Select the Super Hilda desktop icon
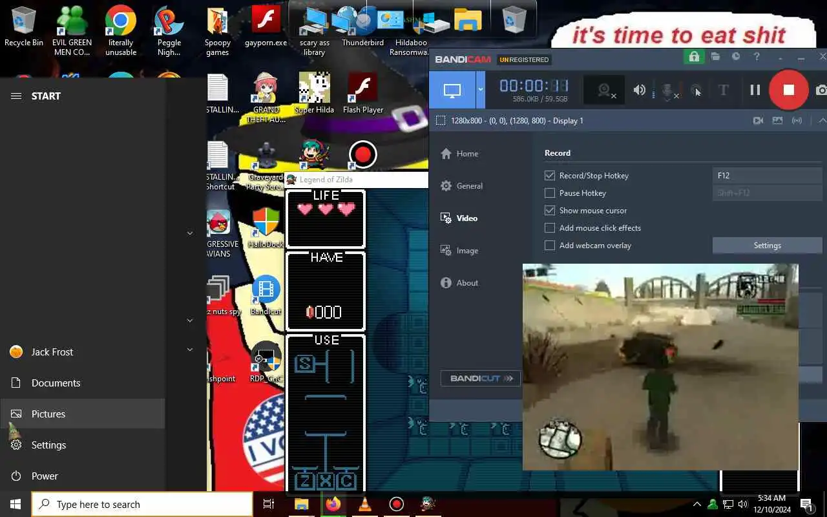This screenshot has height=517, width=827. pos(315,94)
